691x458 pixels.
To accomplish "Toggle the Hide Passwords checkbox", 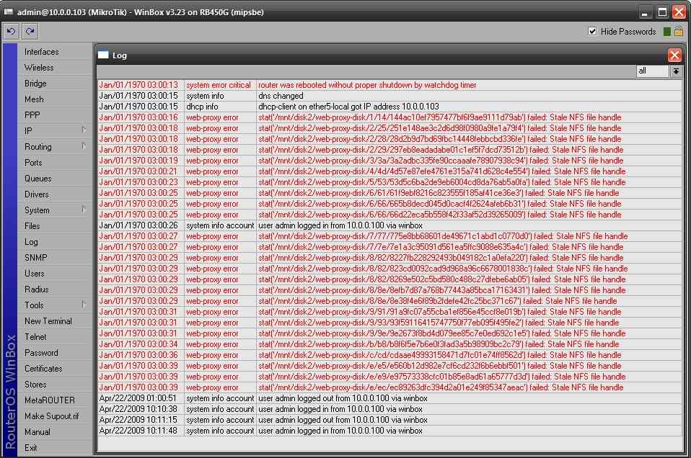I will pyautogui.click(x=592, y=31).
